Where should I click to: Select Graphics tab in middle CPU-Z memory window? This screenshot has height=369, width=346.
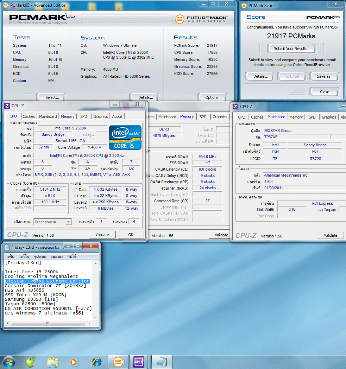220,117
